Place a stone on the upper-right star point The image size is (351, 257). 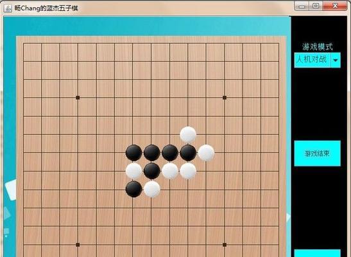(x=225, y=98)
